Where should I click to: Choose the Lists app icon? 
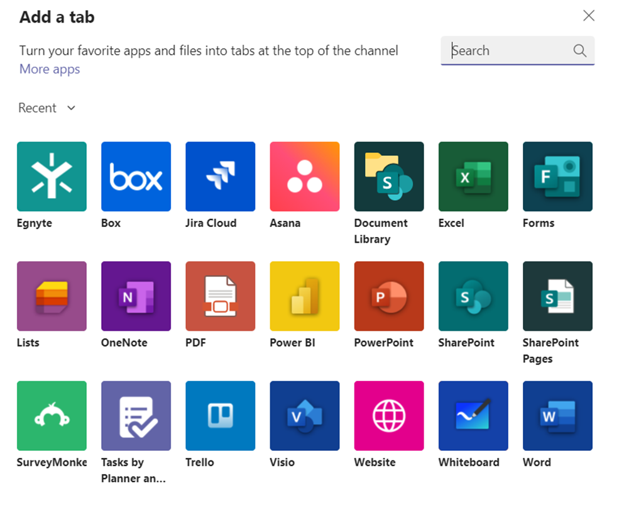[52, 296]
